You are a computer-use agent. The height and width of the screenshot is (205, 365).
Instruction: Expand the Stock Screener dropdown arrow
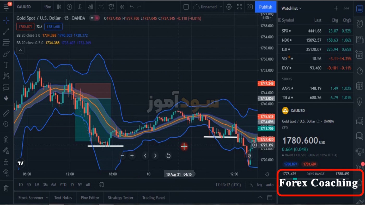click(x=47, y=198)
